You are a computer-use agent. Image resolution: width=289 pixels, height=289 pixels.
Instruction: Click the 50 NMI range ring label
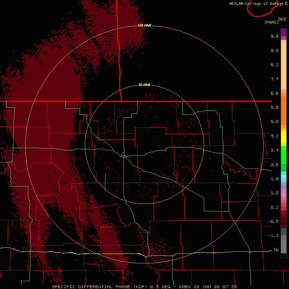tap(144, 85)
